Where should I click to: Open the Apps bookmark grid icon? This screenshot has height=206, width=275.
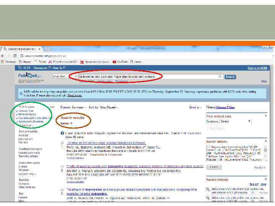[x=2, y=62]
